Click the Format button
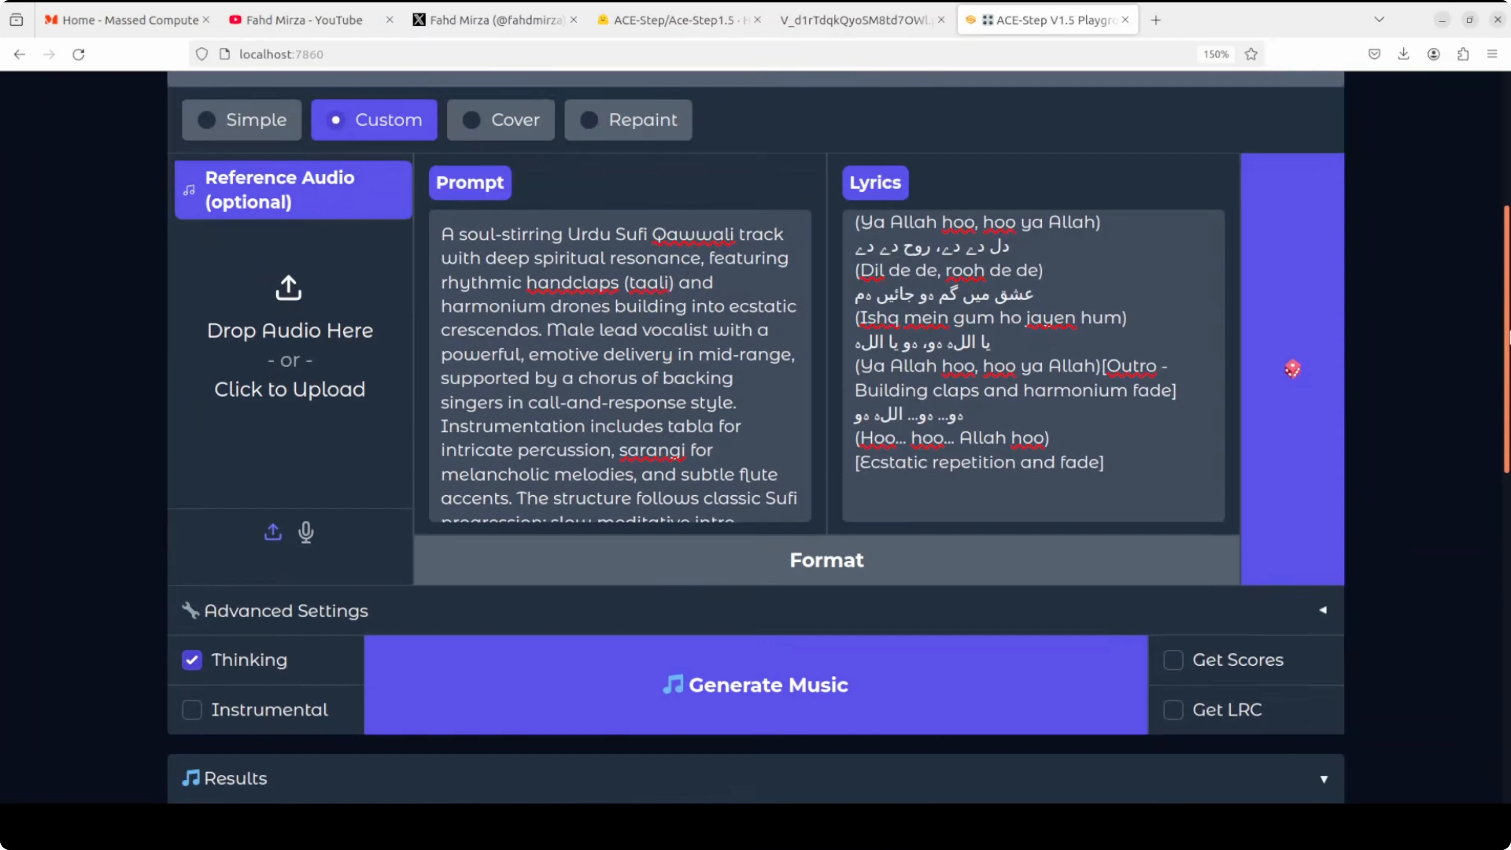The width and height of the screenshot is (1511, 850). click(x=827, y=560)
